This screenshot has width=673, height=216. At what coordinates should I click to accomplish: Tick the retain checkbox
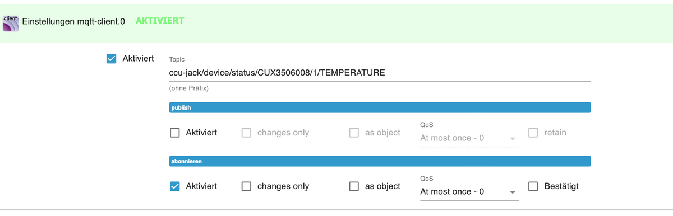(x=533, y=133)
